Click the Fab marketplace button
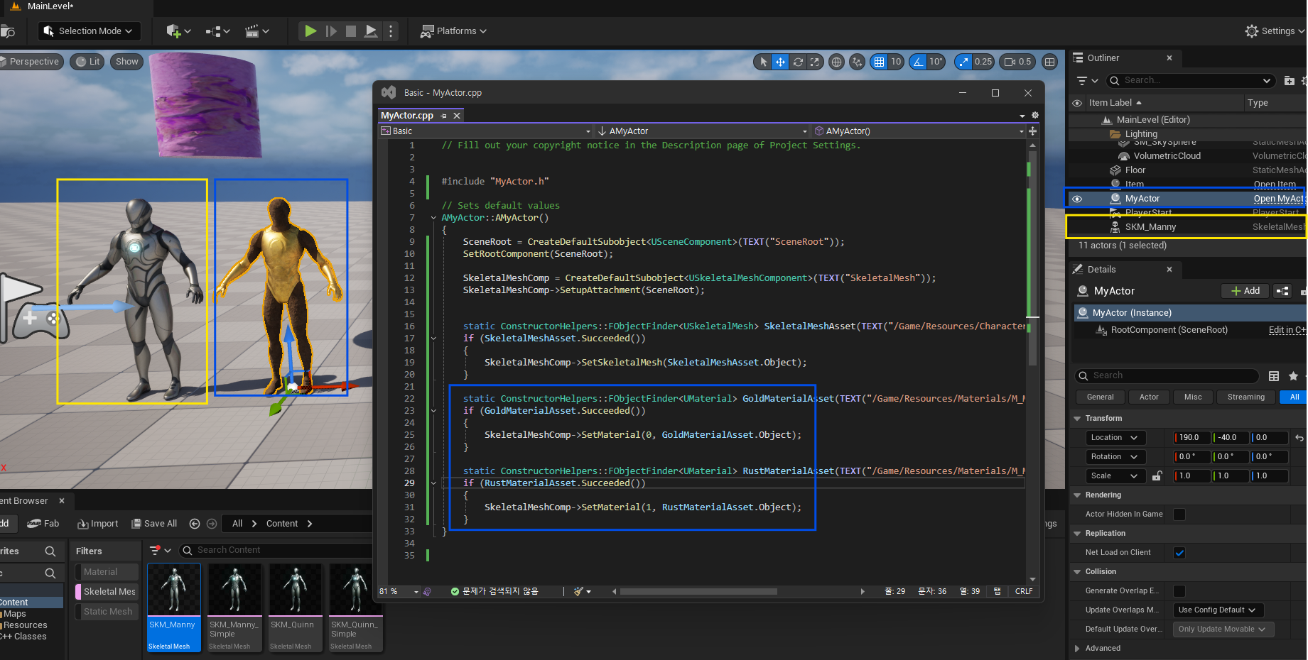This screenshot has height=660, width=1308. pos(43,524)
